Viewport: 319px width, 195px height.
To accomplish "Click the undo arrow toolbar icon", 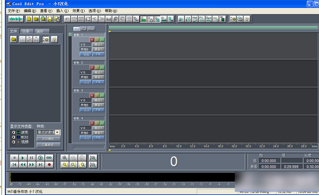I will point(67,19).
